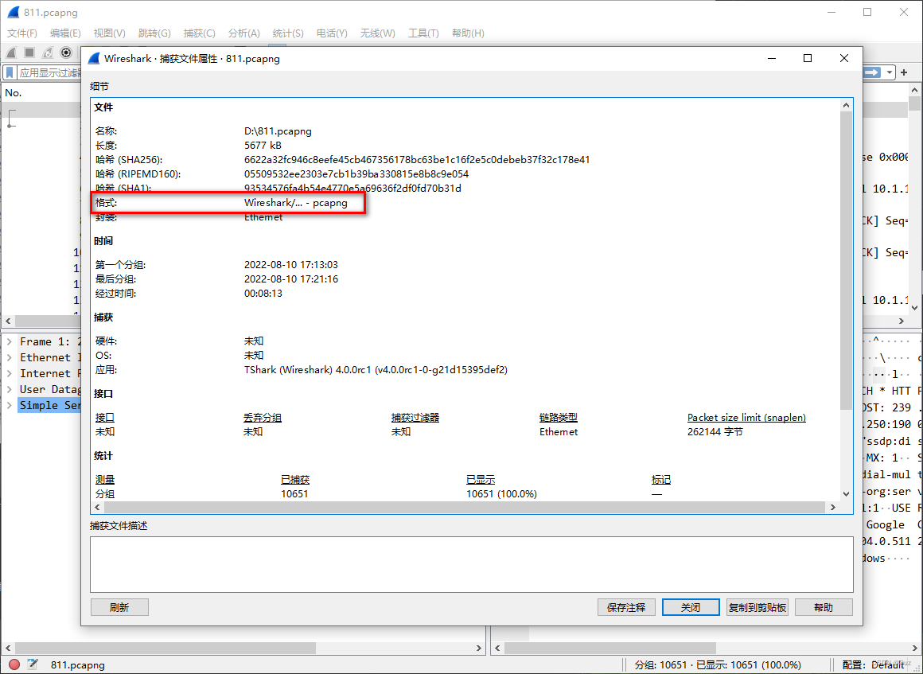Viewport: 923px width, 674px height.
Task: Click the 已显示 10651 (100.0%) value
Action: click(x=501, y=493)
